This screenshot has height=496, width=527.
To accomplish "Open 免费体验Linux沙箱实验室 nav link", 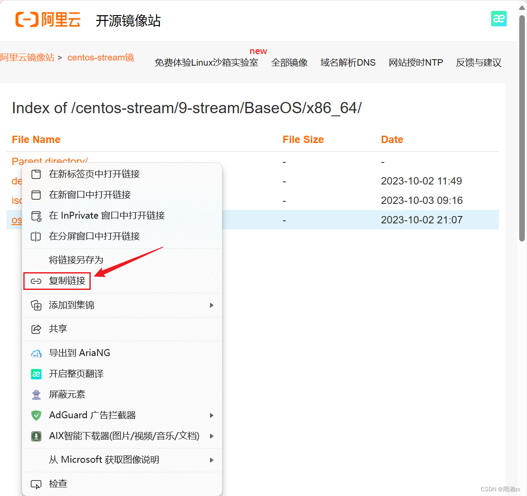I will (206, 63).
